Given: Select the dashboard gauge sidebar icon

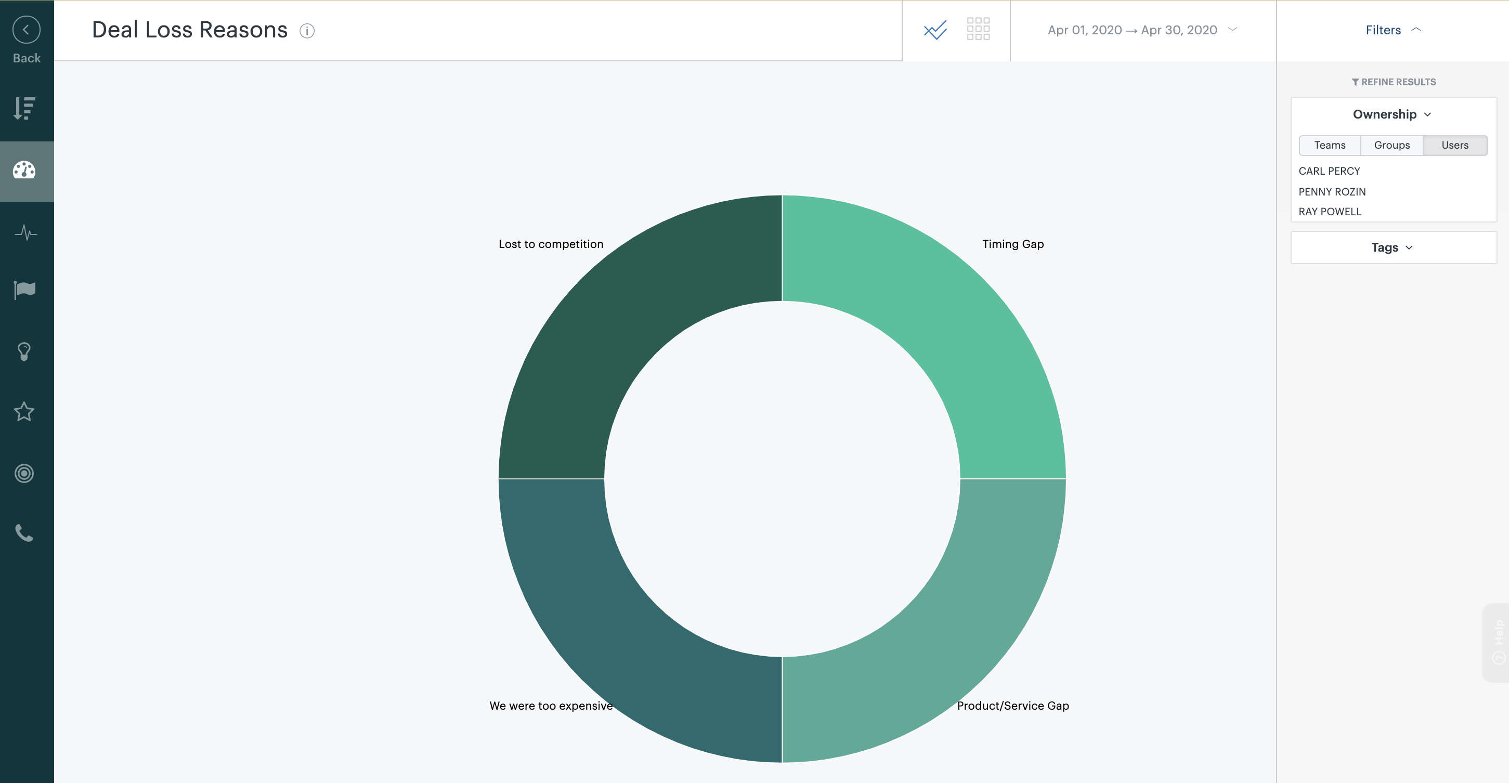Looking at the screenshot, I should pos(24,171).
